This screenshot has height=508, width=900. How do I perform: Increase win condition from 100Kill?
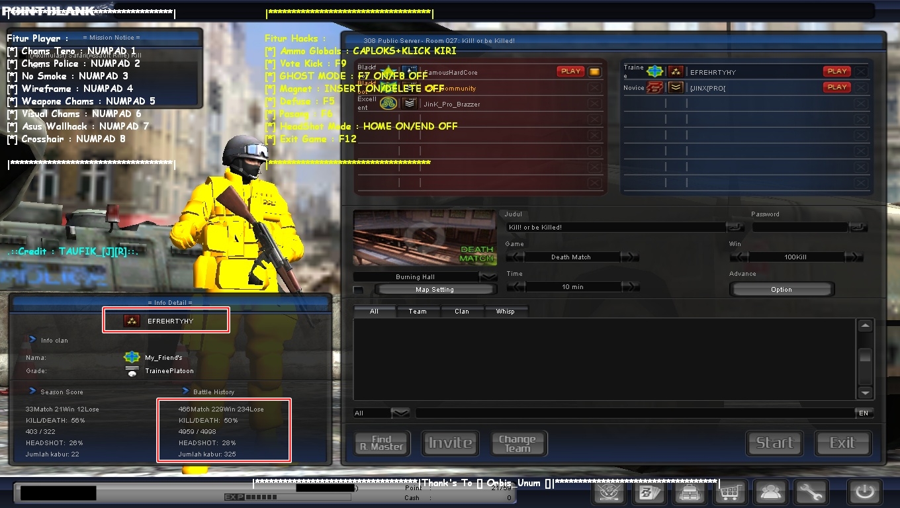click(854, 257)
